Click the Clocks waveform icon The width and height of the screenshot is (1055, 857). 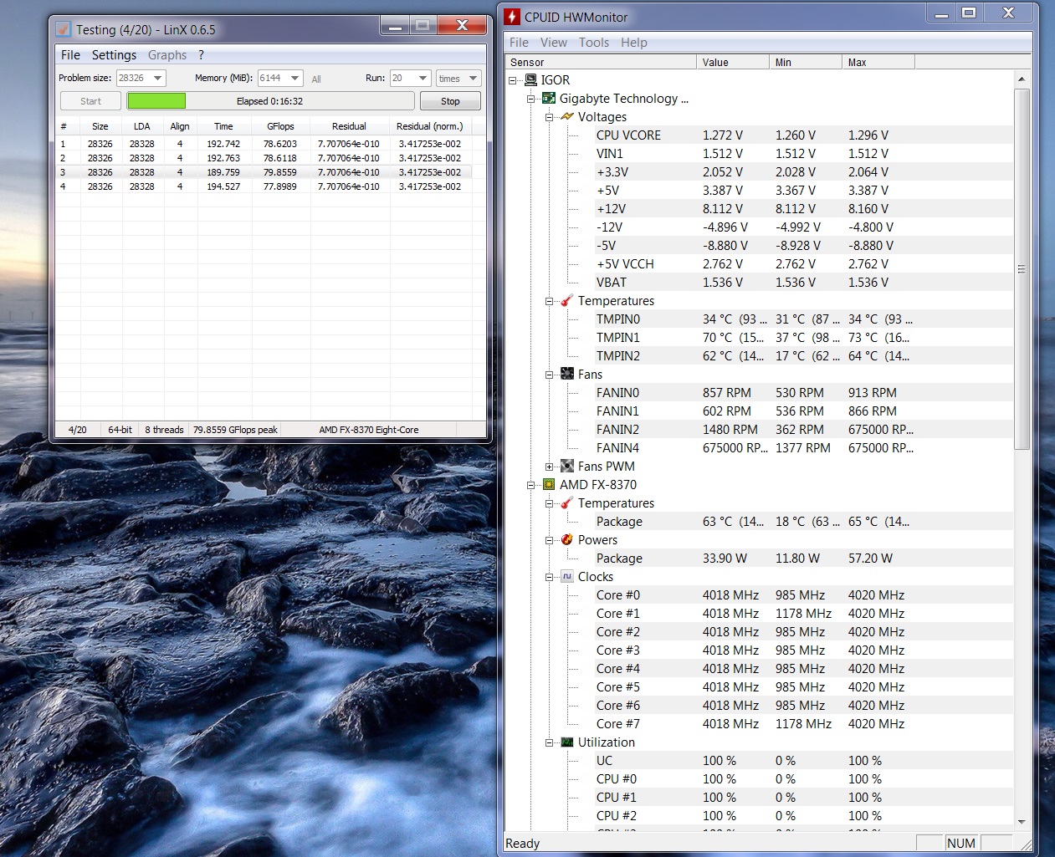[567, 577]
